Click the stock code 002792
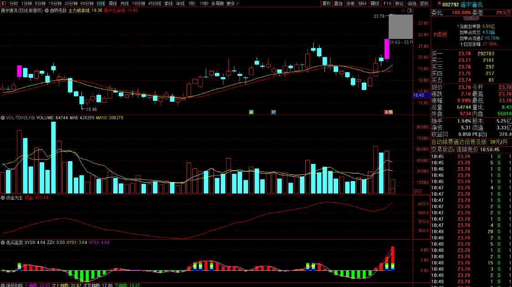The height and width of the screenshot is (287, 512). [451, 5]
